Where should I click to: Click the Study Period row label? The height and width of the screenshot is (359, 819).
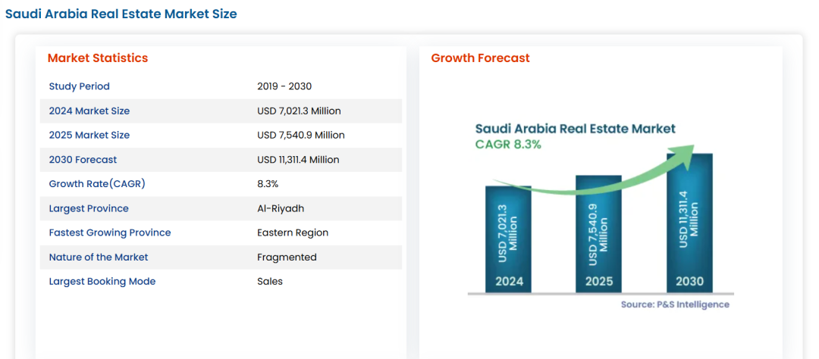click(80, 86)
